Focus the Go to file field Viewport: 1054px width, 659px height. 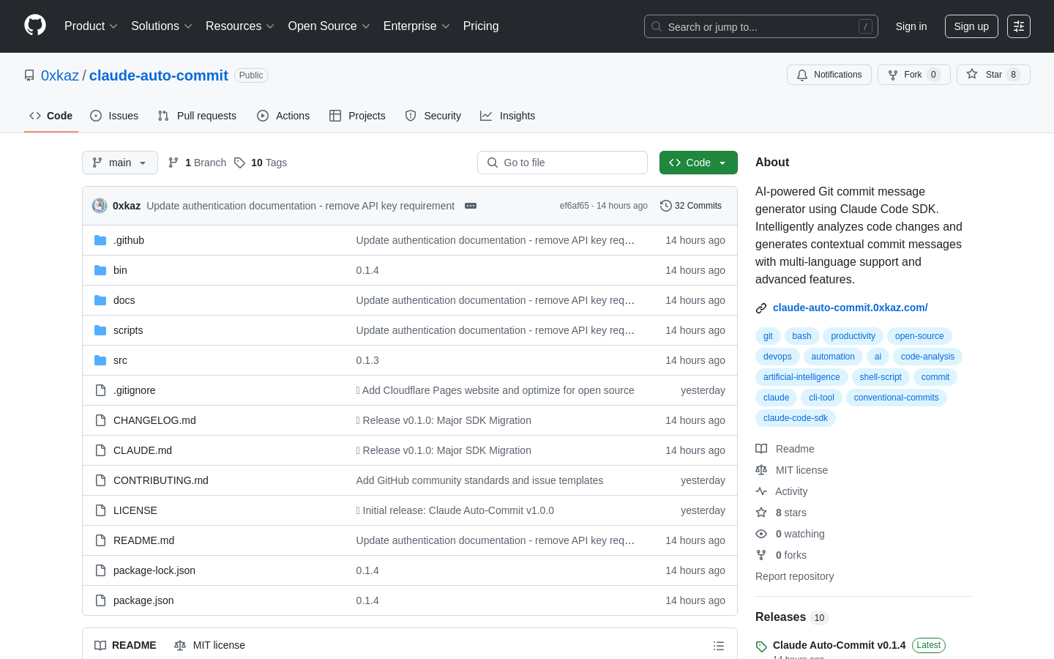[x=562, y=163]
